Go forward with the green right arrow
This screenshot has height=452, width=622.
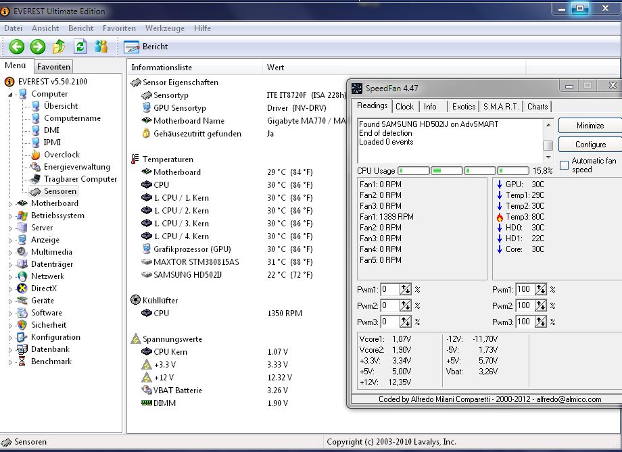point(38,47)
